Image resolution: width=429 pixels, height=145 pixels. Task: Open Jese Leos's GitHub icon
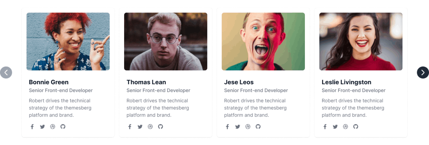tap(258, 127)
